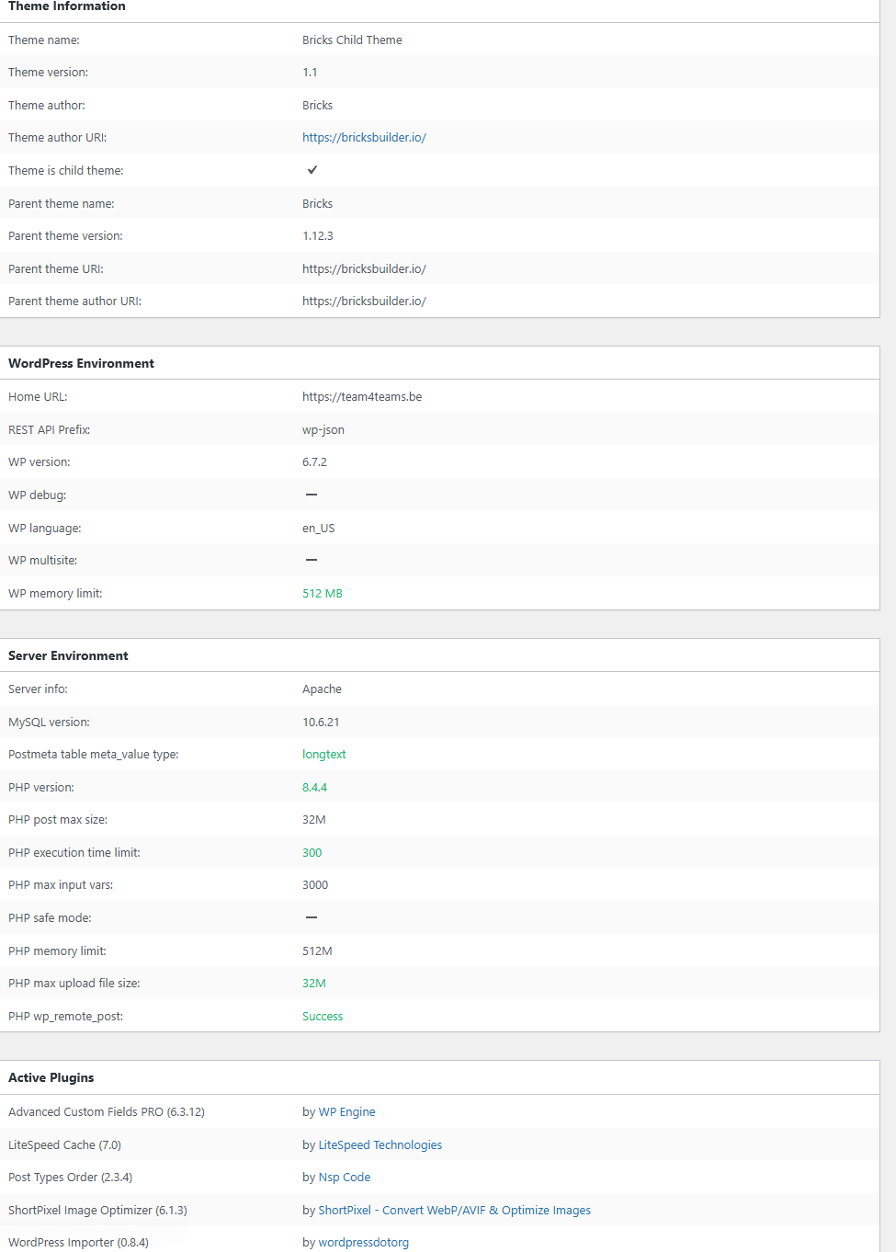This screenshot has width=896, height=1252.
Task: Click the 'PHP wp_remote_post:' label
Action: tap(65, 1017)
